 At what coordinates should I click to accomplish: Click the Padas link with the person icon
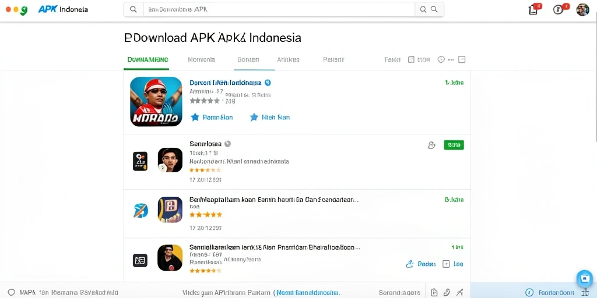pos(421,264)
